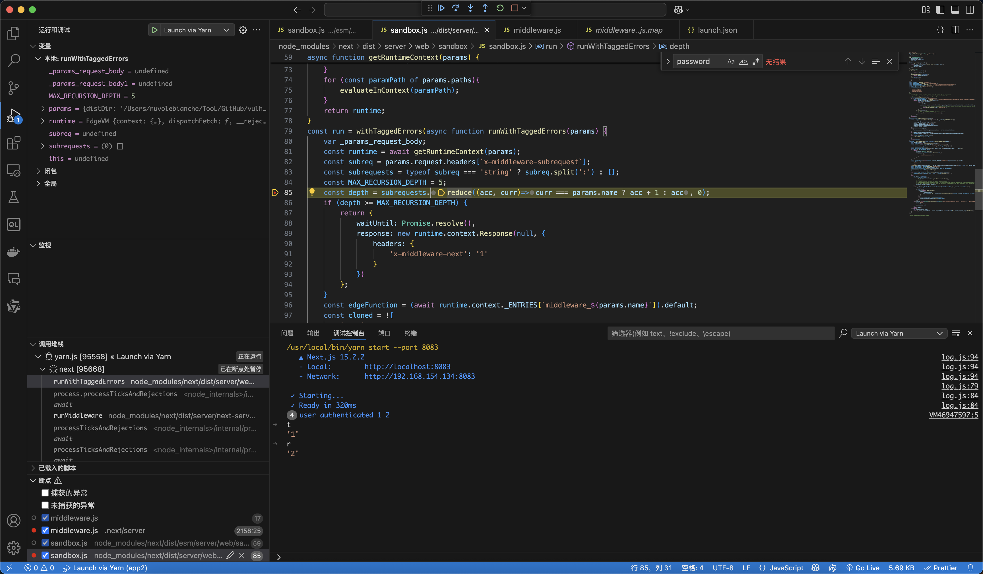Open launch.json via gear icon

[243, 30]
